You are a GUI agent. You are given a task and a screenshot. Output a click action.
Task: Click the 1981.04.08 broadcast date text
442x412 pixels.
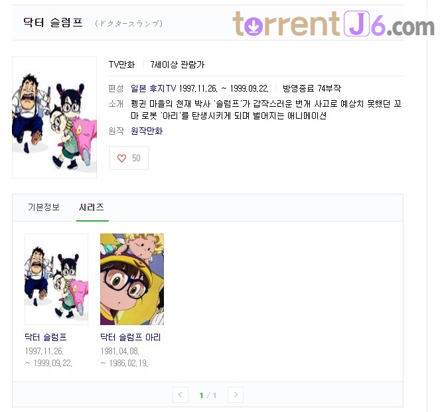click(120, 351)
